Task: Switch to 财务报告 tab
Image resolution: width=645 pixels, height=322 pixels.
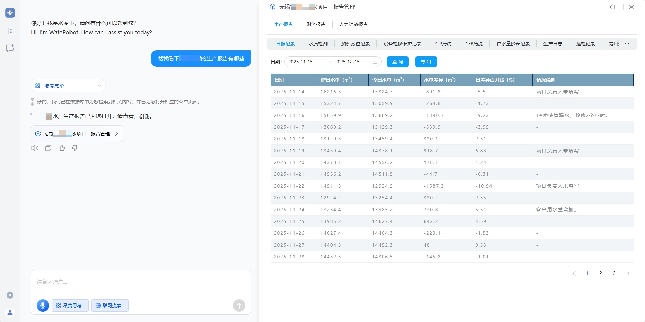Action: pyautogui.click(x=316, y=24)
